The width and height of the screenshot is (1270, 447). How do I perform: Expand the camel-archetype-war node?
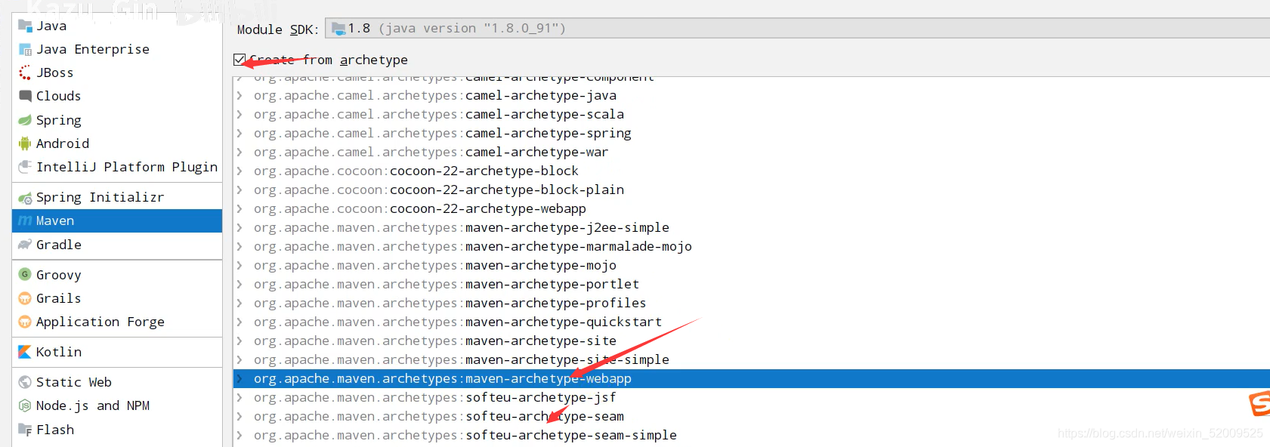pos(239,152)
